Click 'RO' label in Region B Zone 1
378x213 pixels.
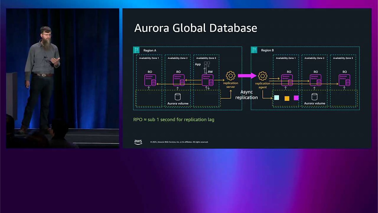coord(289,72)
